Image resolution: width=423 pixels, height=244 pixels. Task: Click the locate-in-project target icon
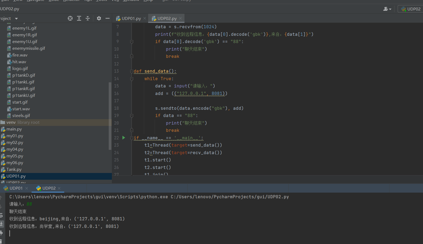(x=70, y=18)
